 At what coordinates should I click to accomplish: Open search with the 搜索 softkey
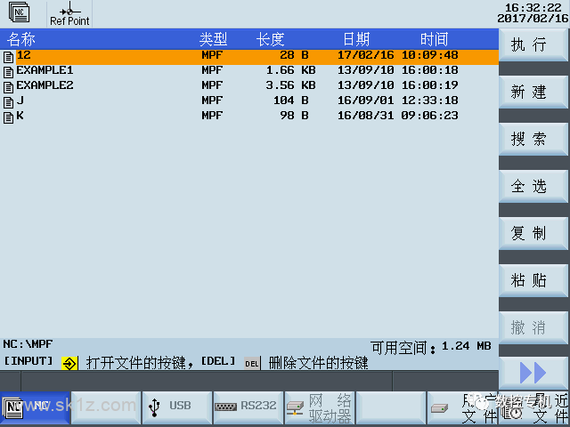tap(533, 139)
